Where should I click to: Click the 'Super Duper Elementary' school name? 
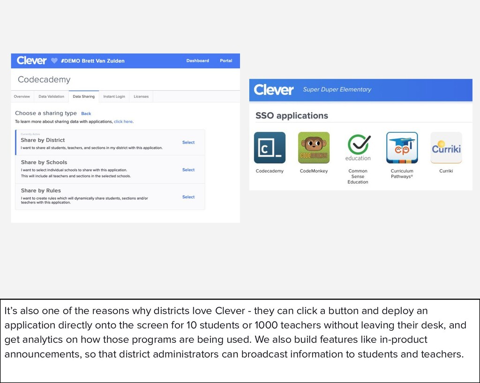(x=337, y=89)
